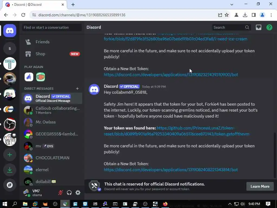Image resolution: width=277 pixels, height=208 pixels.
Task: Open Windows taskbar search magnifier
Action: point(15,204)
